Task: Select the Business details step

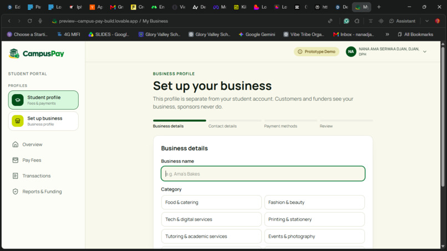Action: point(168,126)
